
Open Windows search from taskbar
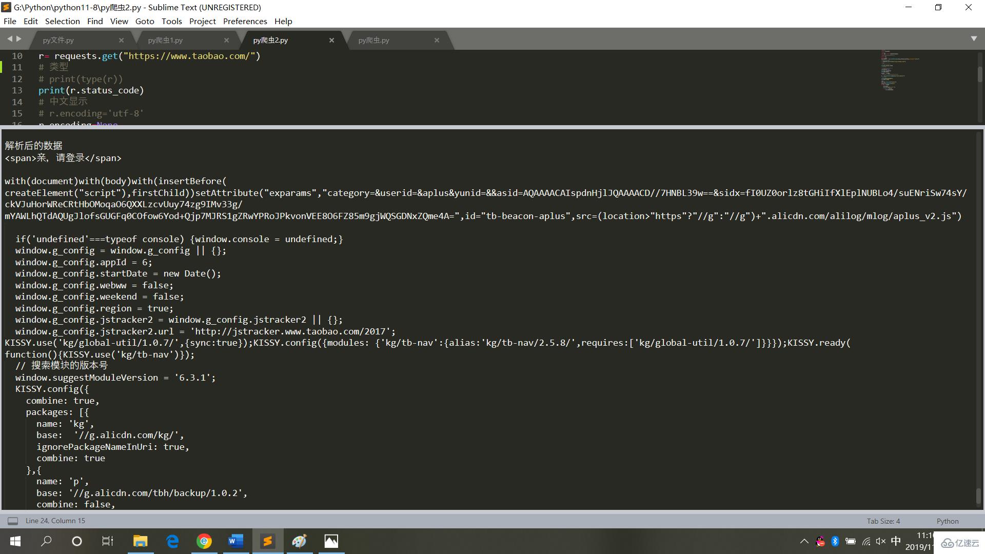[x=46, y=541]
